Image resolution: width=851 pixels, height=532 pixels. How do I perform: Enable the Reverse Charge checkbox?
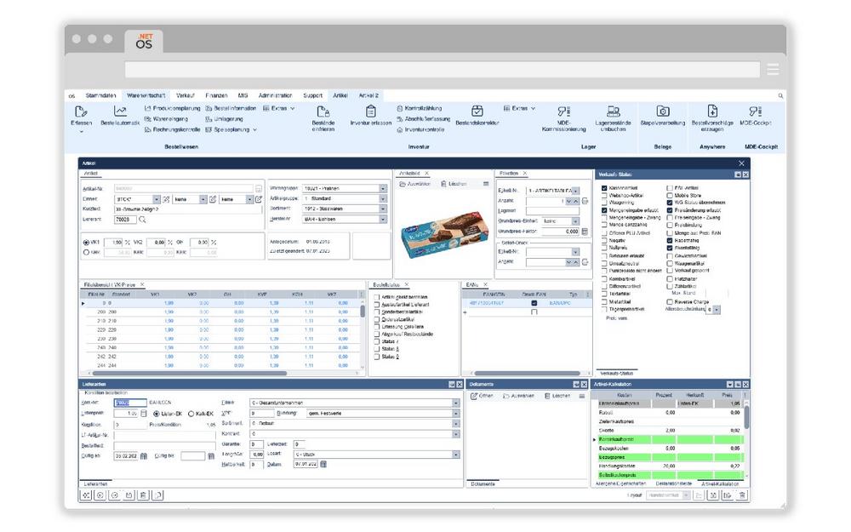tap(670, 301)
